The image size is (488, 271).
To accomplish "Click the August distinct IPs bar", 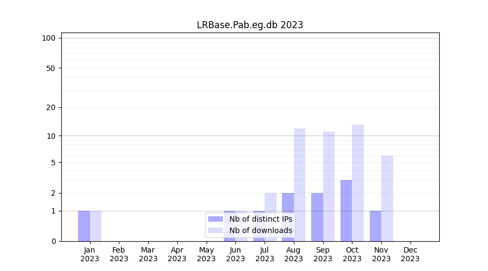I will (288, 217).
